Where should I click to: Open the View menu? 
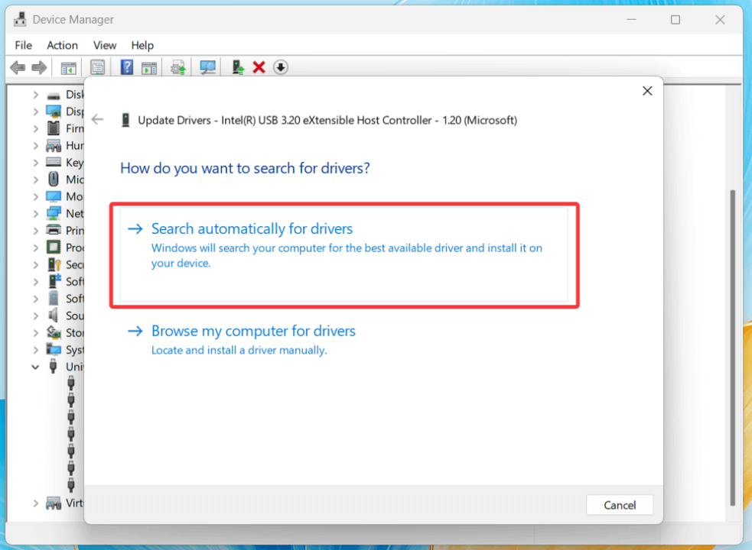click(105, 45)
